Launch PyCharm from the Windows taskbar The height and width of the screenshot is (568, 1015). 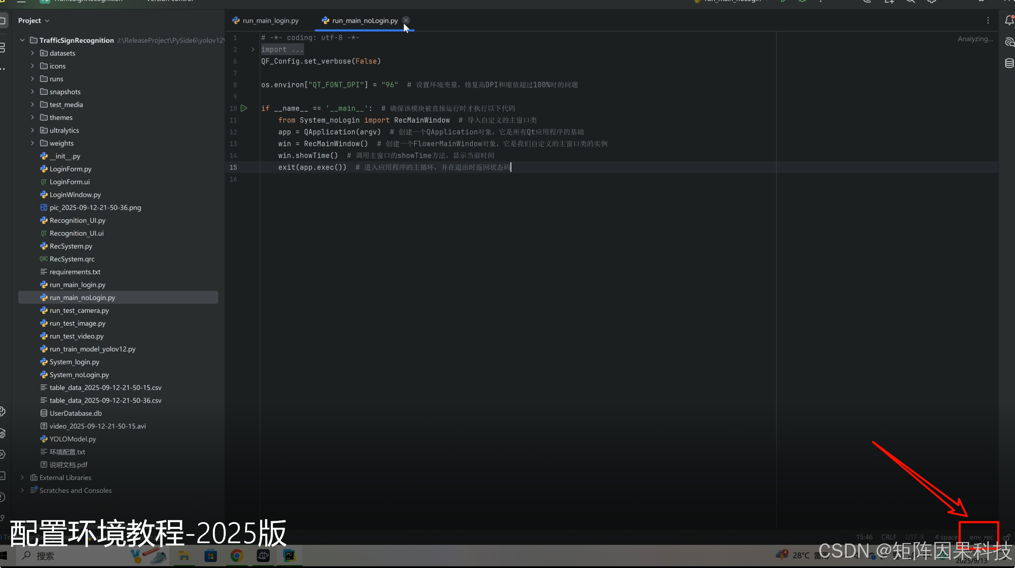pyautogui.click(x=289, y=556)
